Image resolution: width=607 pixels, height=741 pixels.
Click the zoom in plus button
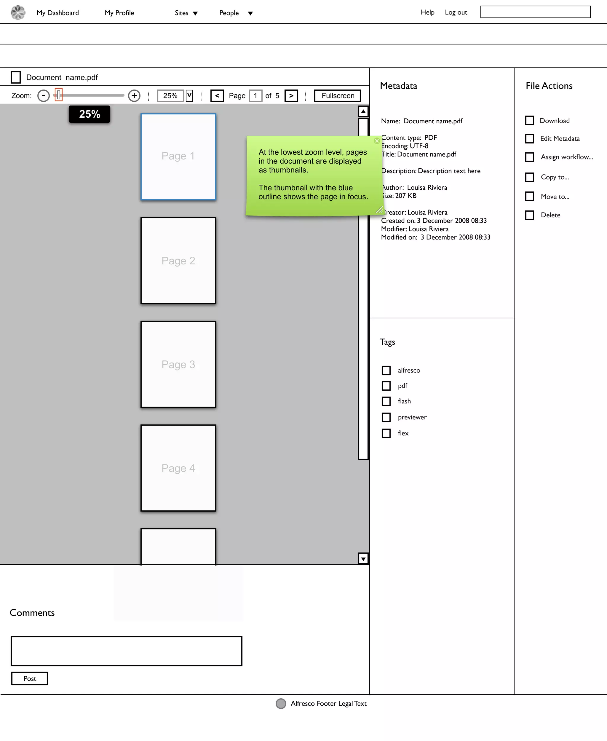[x=134, y=95]
